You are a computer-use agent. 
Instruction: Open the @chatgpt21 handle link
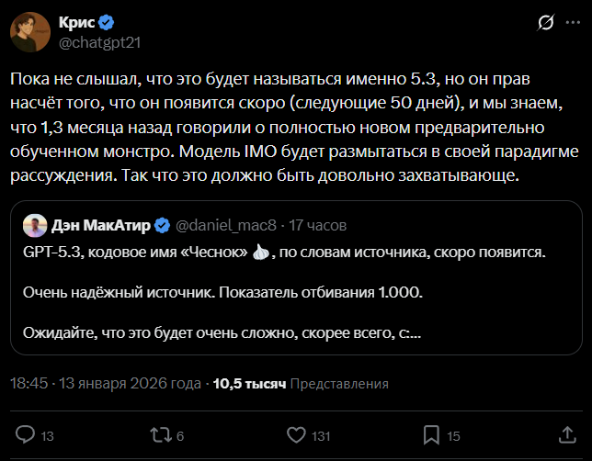[x=99, y=42]
